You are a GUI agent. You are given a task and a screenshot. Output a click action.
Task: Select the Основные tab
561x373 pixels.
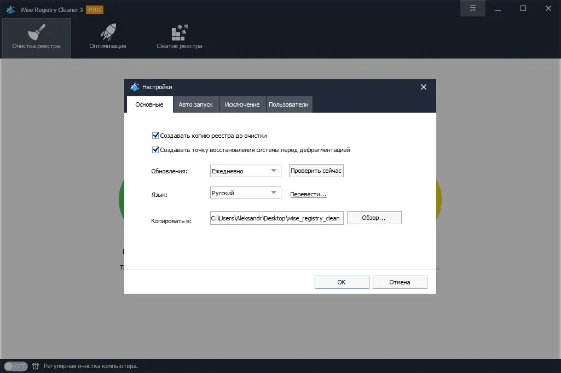point(149,104)
